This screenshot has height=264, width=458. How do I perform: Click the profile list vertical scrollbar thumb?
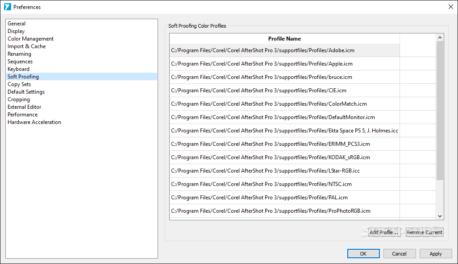[440, 111]
